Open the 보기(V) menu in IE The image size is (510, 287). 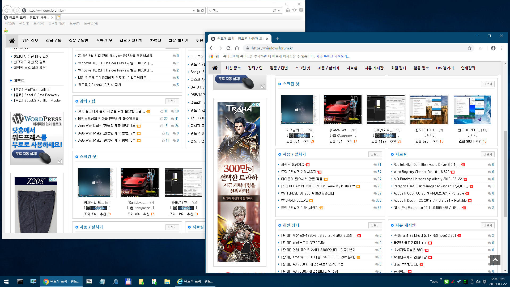39,23
